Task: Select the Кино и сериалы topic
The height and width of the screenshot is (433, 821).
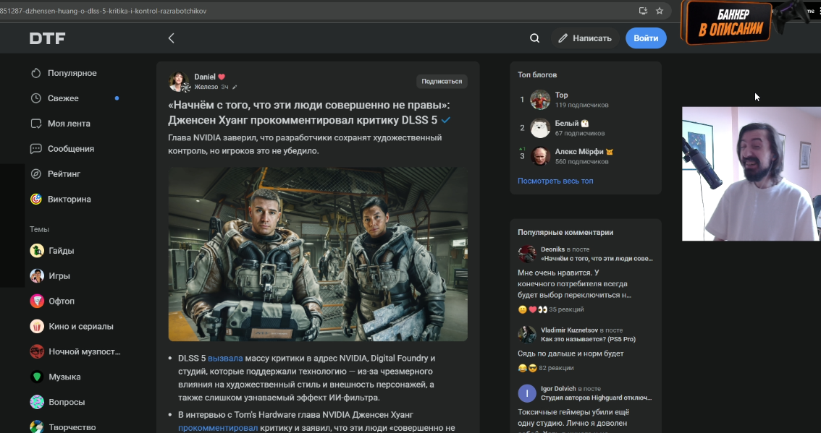Action: (80, 327)
